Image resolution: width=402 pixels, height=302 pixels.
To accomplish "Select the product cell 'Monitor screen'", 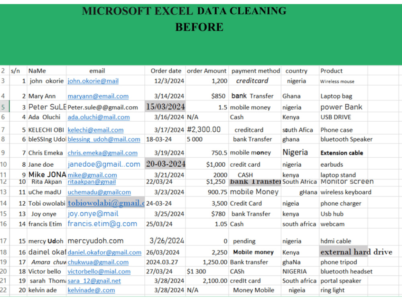I will (343, 182).
